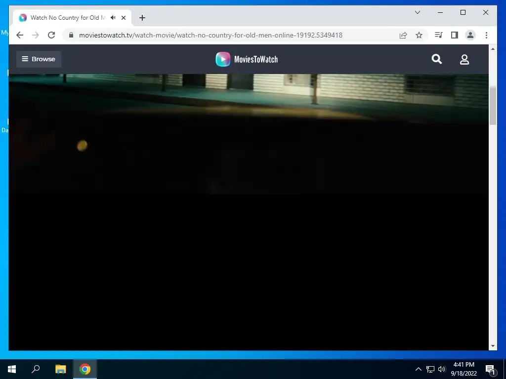This screenshot has width=506, height=379.
Task: Click the vertical scrollbar thumb
Action: click(x=493, y=106)
